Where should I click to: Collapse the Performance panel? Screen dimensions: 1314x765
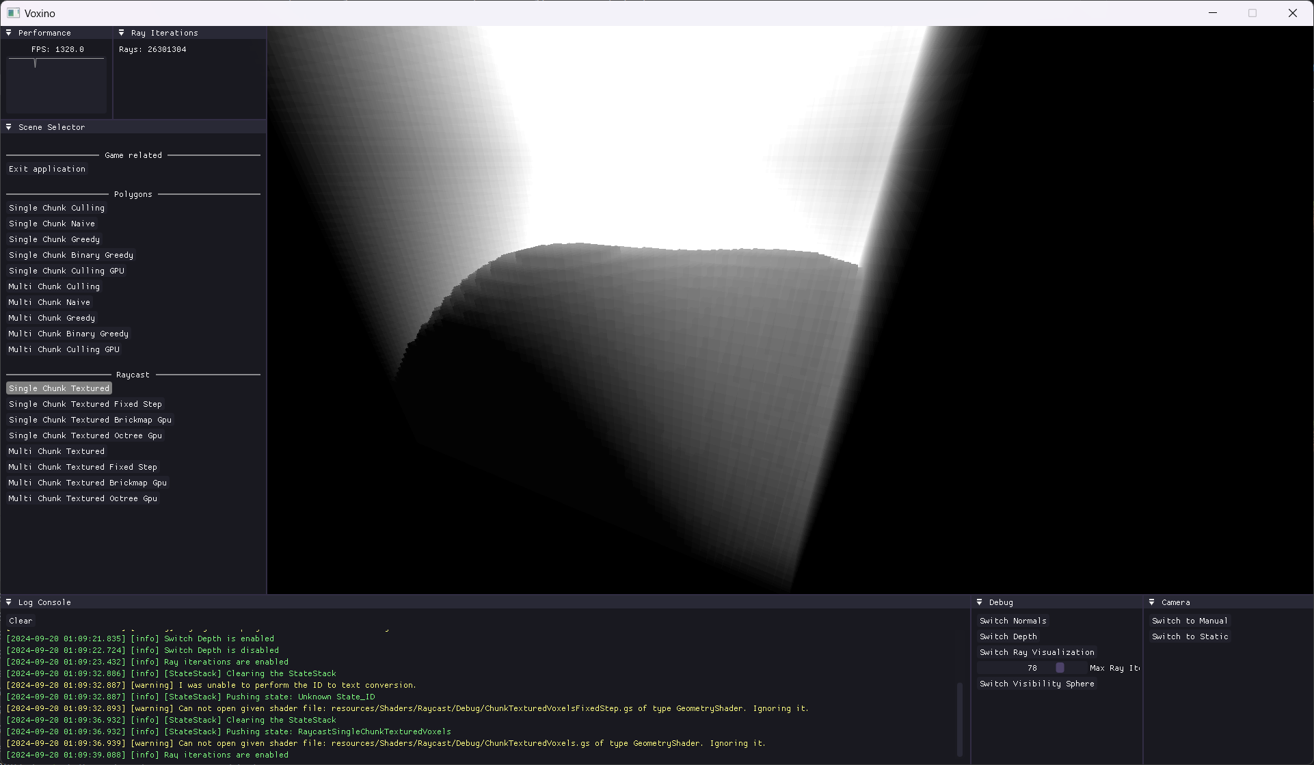[9, 33]
